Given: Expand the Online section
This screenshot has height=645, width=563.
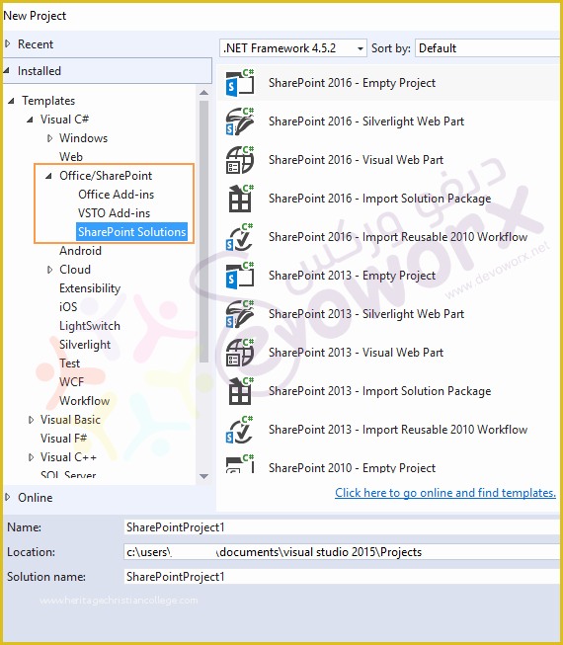Looking at the screenshot, I should click(7, 497).
